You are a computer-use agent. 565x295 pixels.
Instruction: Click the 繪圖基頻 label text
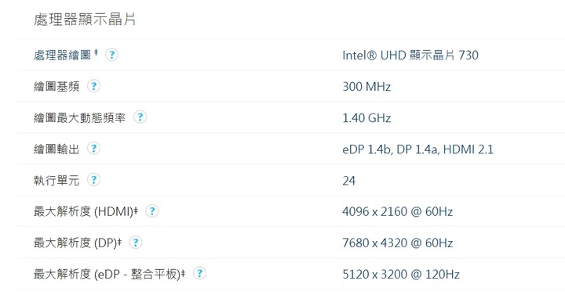coord(56,87)
